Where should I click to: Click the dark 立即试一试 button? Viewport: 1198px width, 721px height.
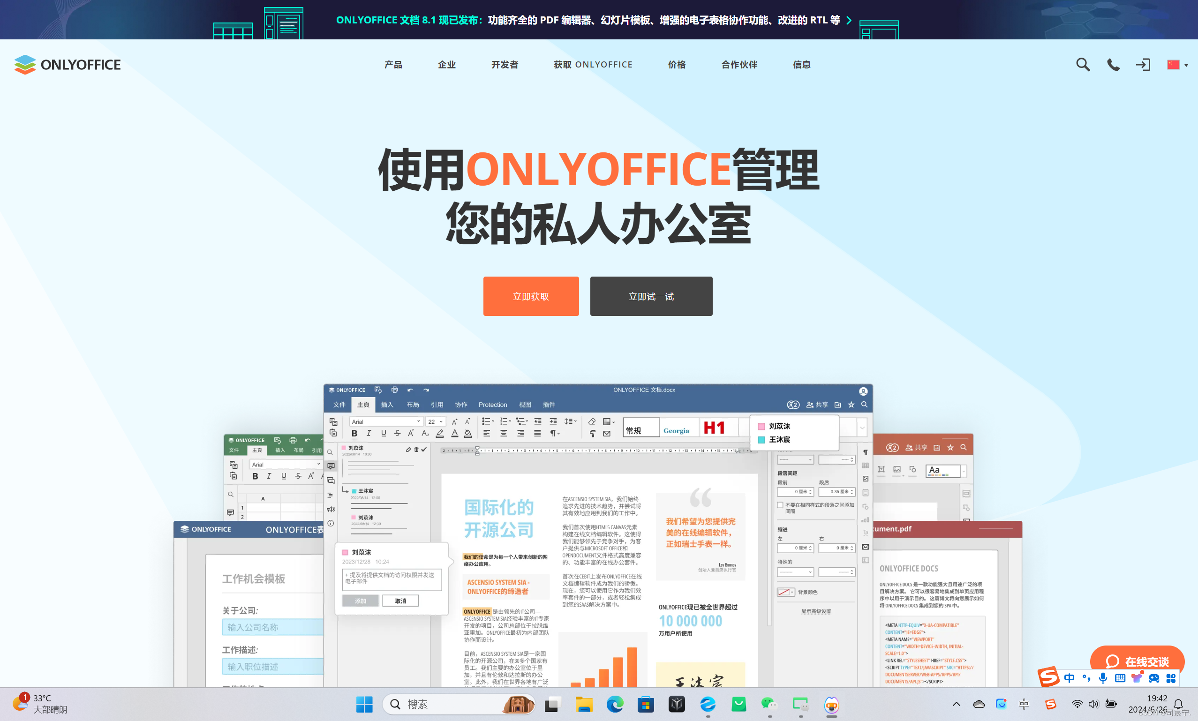(x=651, y=296)
